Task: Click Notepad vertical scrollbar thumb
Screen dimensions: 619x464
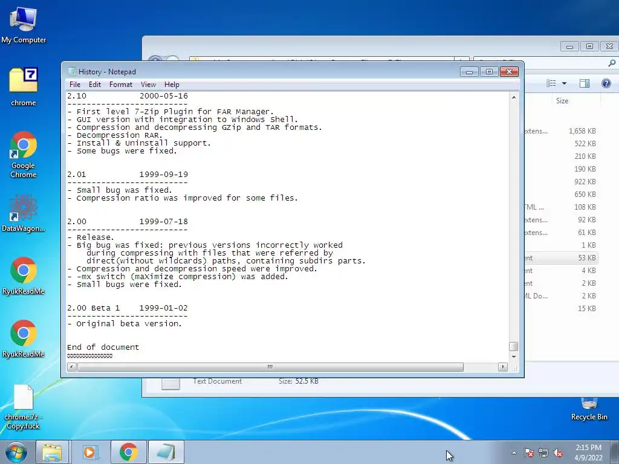Action: [x=514, y=346]
